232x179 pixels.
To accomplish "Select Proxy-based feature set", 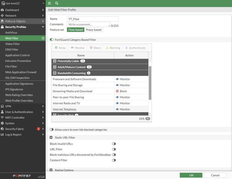I will tap(94, 30).
